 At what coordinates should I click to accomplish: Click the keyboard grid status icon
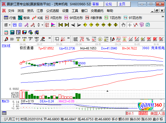[4, 113]
